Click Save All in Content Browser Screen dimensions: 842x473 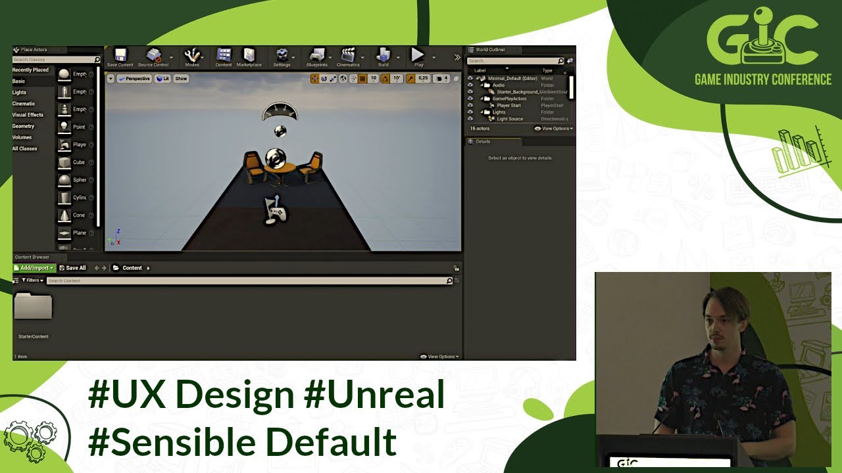coord(73,267)
